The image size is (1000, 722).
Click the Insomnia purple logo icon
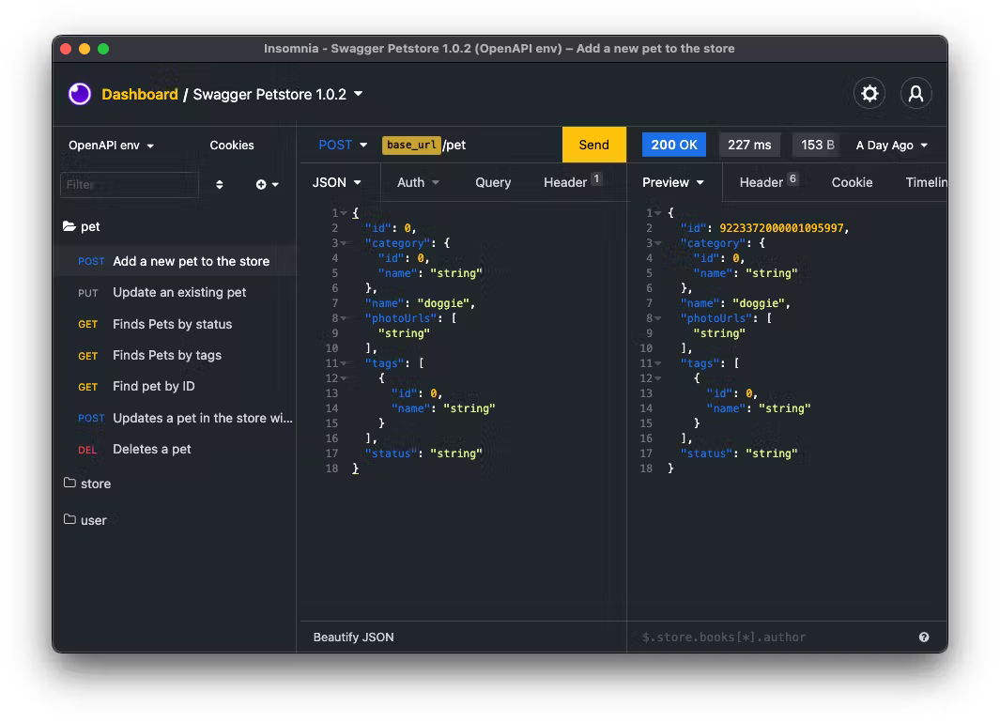(80, 94)
